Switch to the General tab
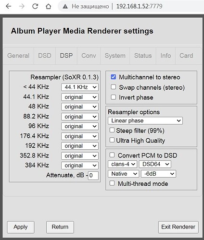204x240 pixels. coord(18,56)
